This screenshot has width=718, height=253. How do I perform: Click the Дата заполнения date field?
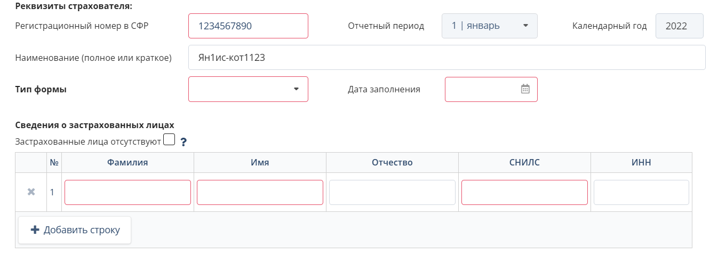tap(491, 89)
